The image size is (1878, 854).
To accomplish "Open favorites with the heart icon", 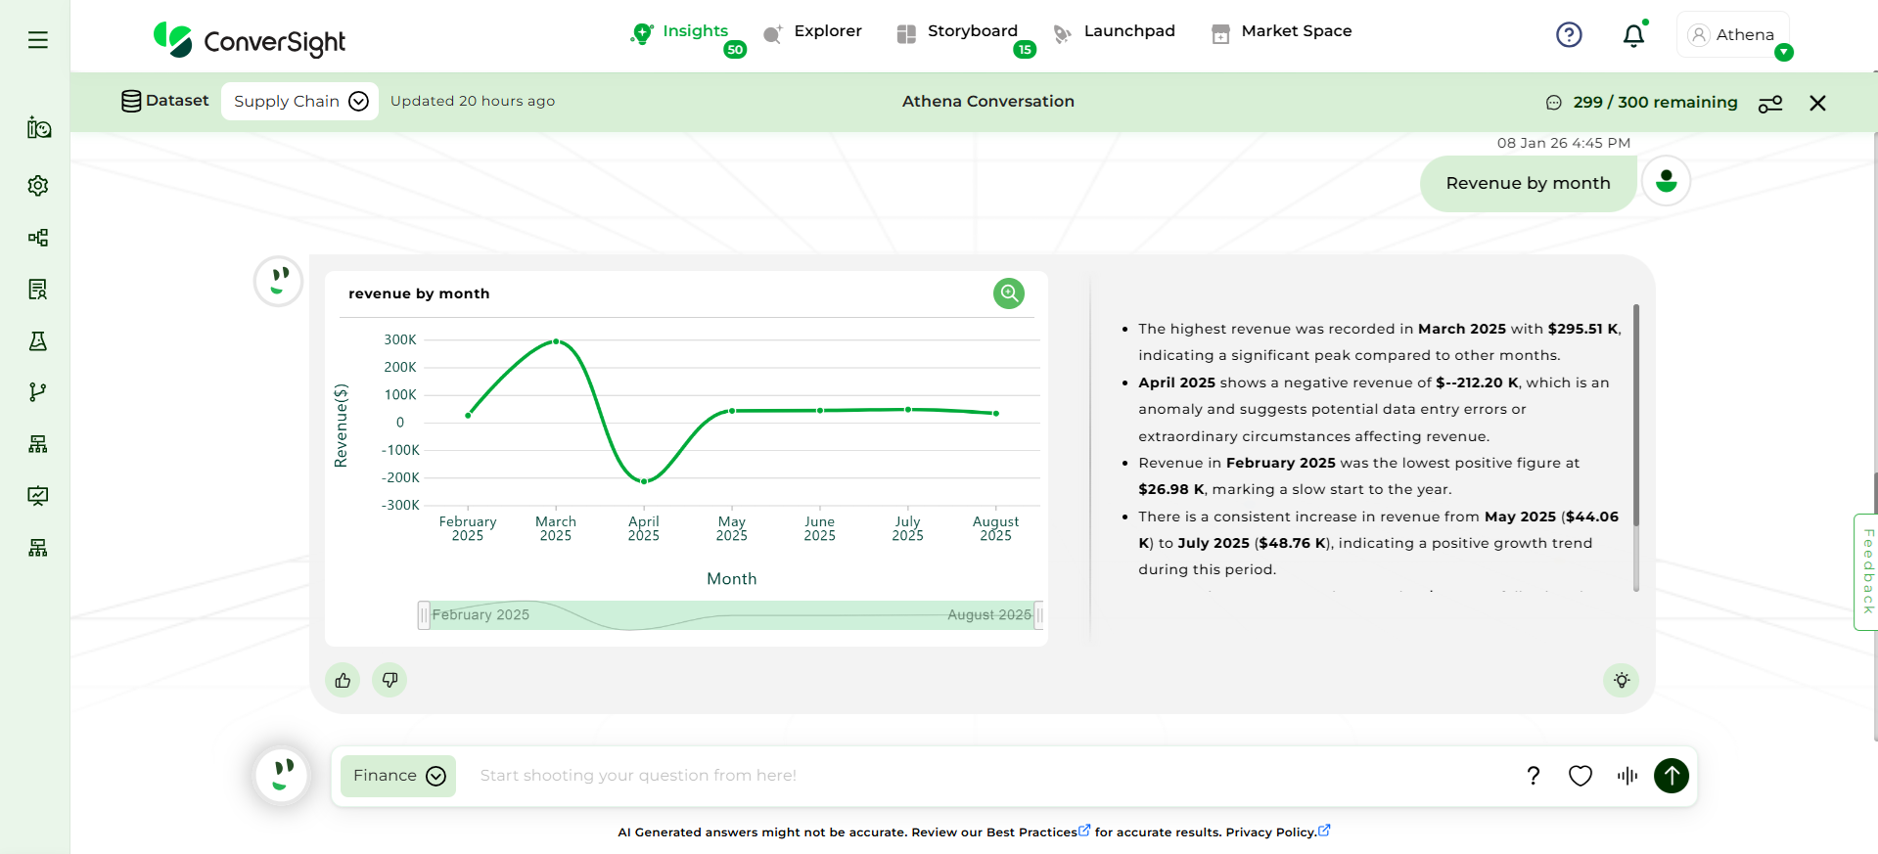I will click(1580, 776).
